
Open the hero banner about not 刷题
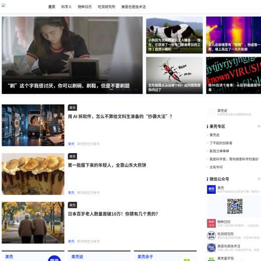pyautogui.click(x=72, y=55)
